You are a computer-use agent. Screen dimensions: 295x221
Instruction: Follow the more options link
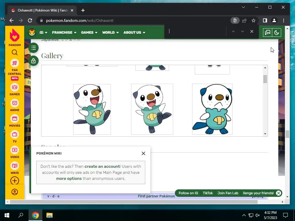(69, 178)
